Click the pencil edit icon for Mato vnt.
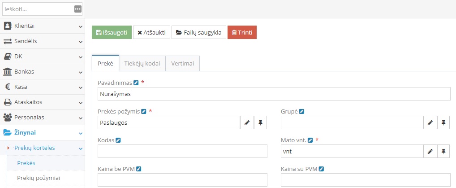This screenshot has height=188, width=456. (430, 151)
